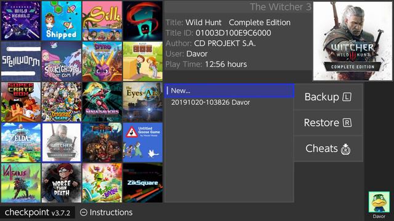Click the Author CD PROJEKT S.A. text

[x=211, y=44]
